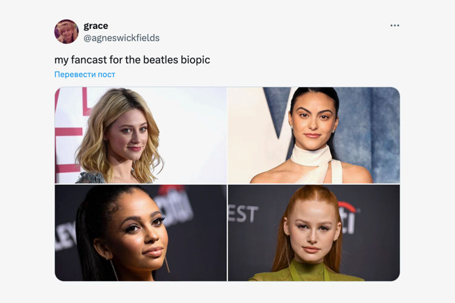Open the photo with the white scarf top

point(314,135)
